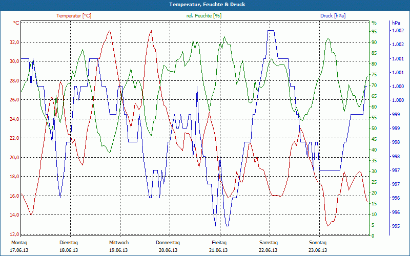
Task: Click the date label "19.06.13"
Action: pyautogui.click(x=118, y=250)
